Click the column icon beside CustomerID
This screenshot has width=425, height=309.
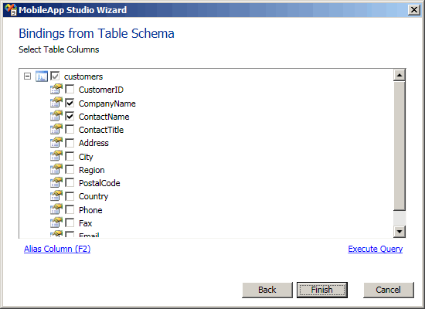(56, 90)
